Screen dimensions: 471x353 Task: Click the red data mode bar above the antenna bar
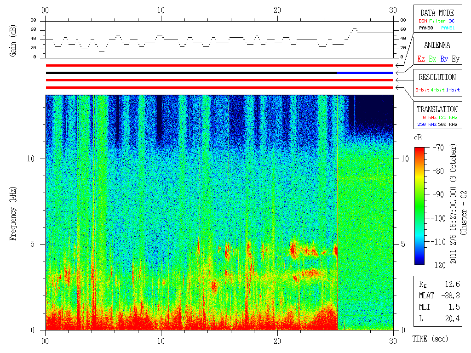coord(219,65)
